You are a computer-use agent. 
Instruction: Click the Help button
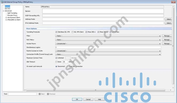tap(99, 100)
